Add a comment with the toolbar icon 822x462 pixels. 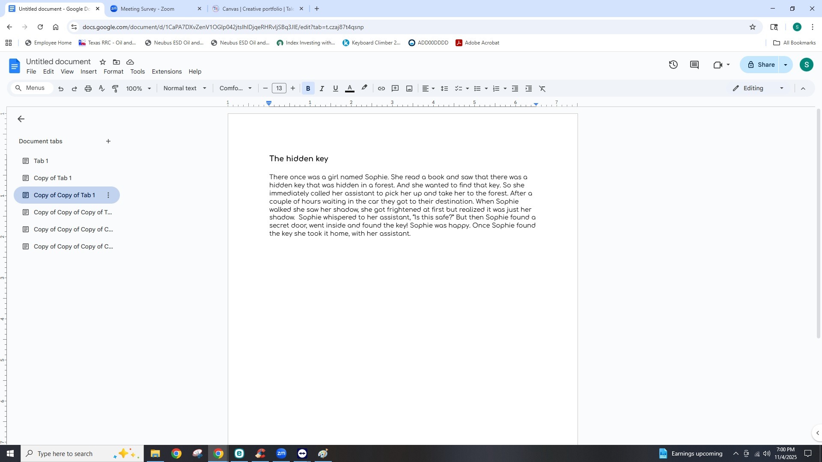coord(395,88)
